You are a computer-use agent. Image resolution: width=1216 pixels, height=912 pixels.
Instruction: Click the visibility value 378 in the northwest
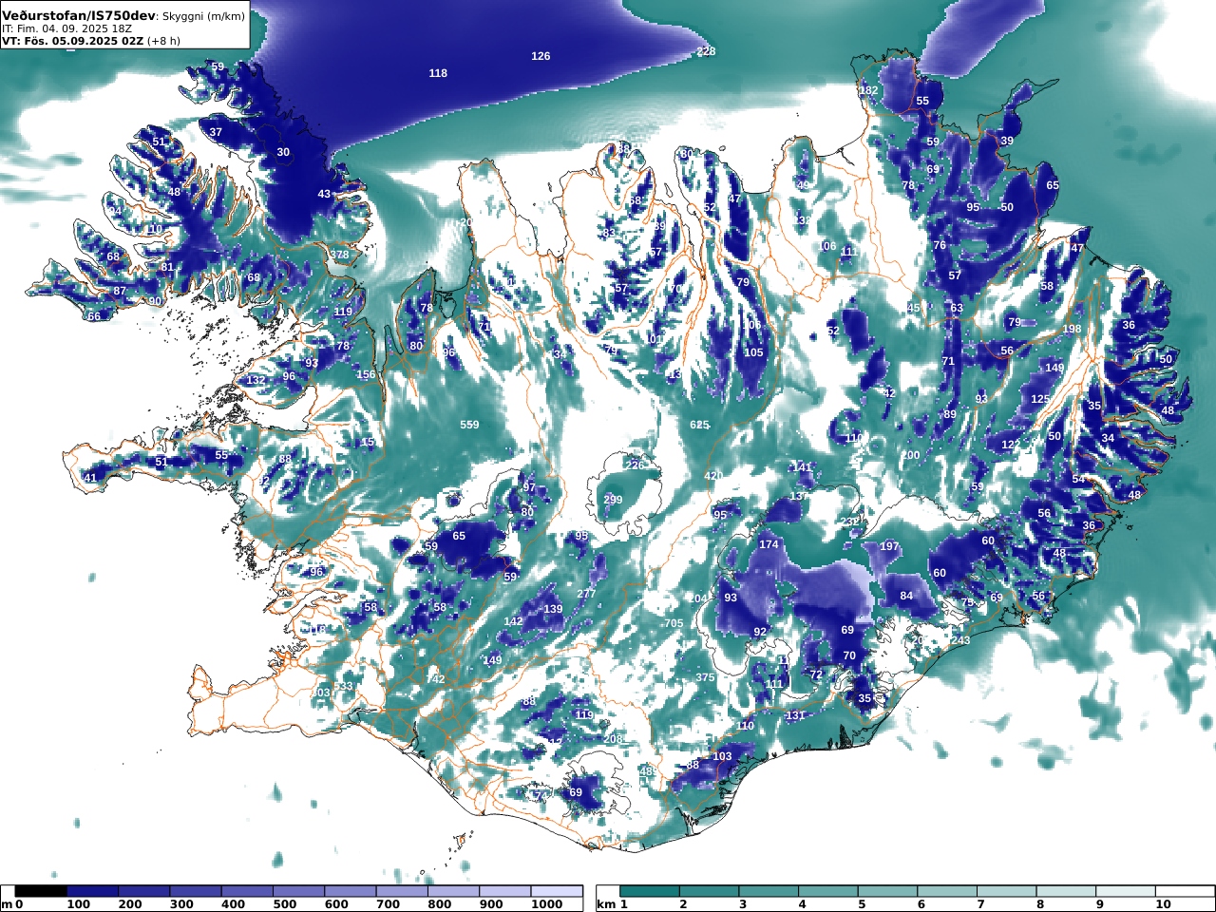click(x=339, y=255)
